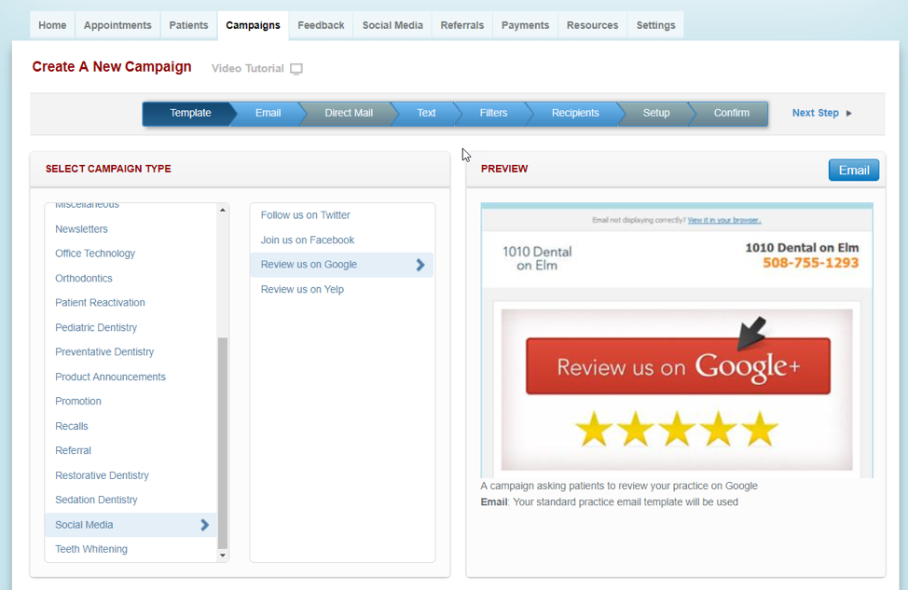Click the Review us on Google+ preview banner
This screenshot has width=908, height=590.
678,366
